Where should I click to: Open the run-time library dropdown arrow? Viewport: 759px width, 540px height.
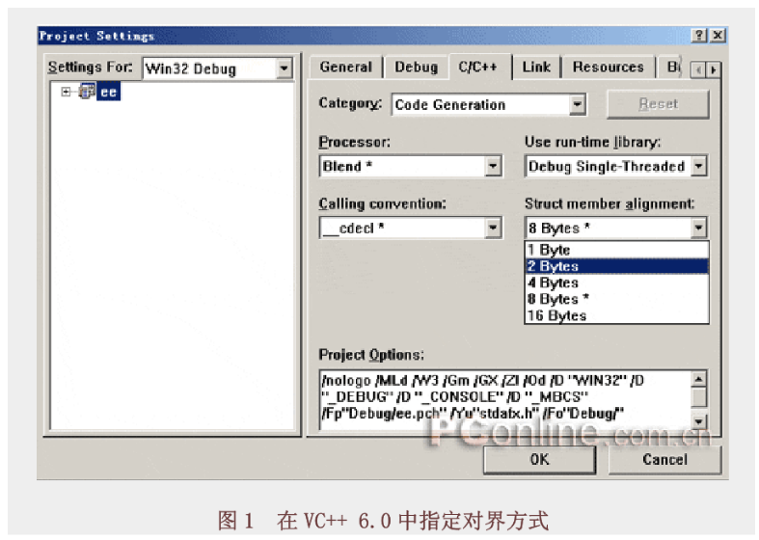[x=698, y=167]
